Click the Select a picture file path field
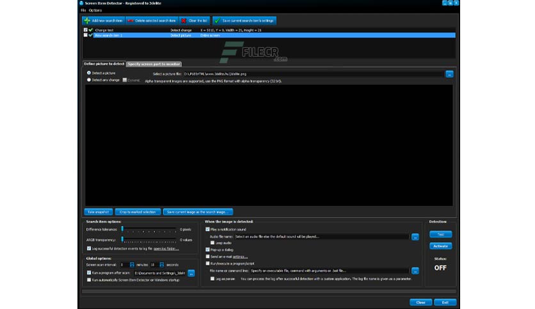 click(x=313, y=74)
